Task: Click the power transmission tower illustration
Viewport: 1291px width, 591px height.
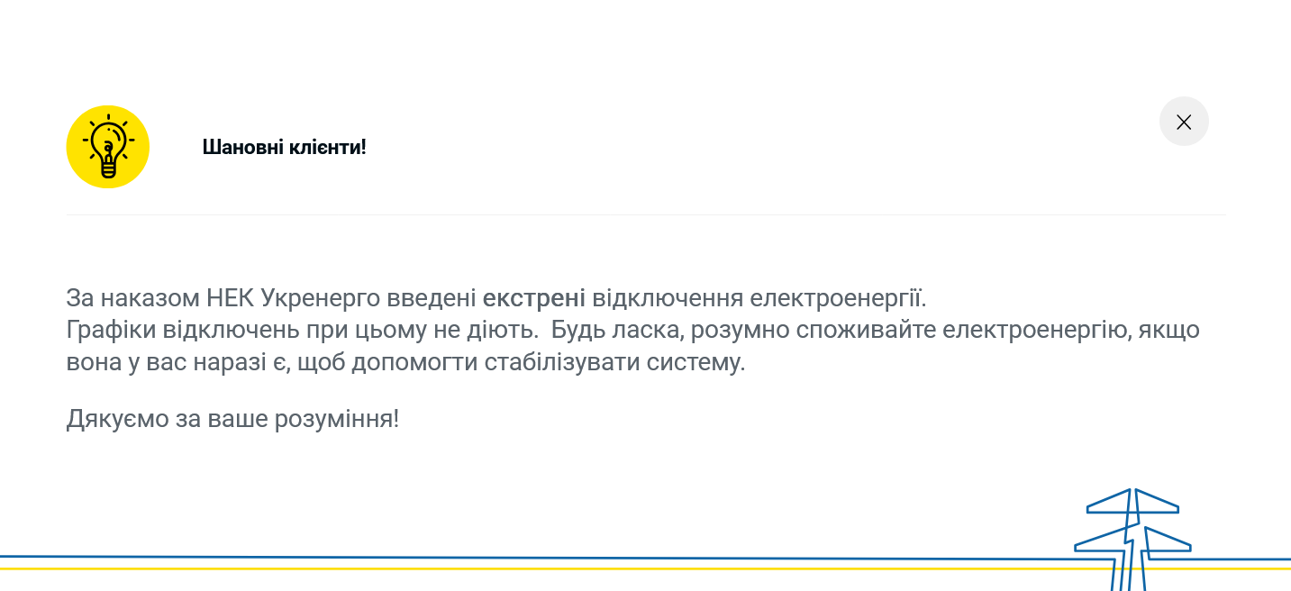Action: pyautogui.click(x=1133, y=536)
